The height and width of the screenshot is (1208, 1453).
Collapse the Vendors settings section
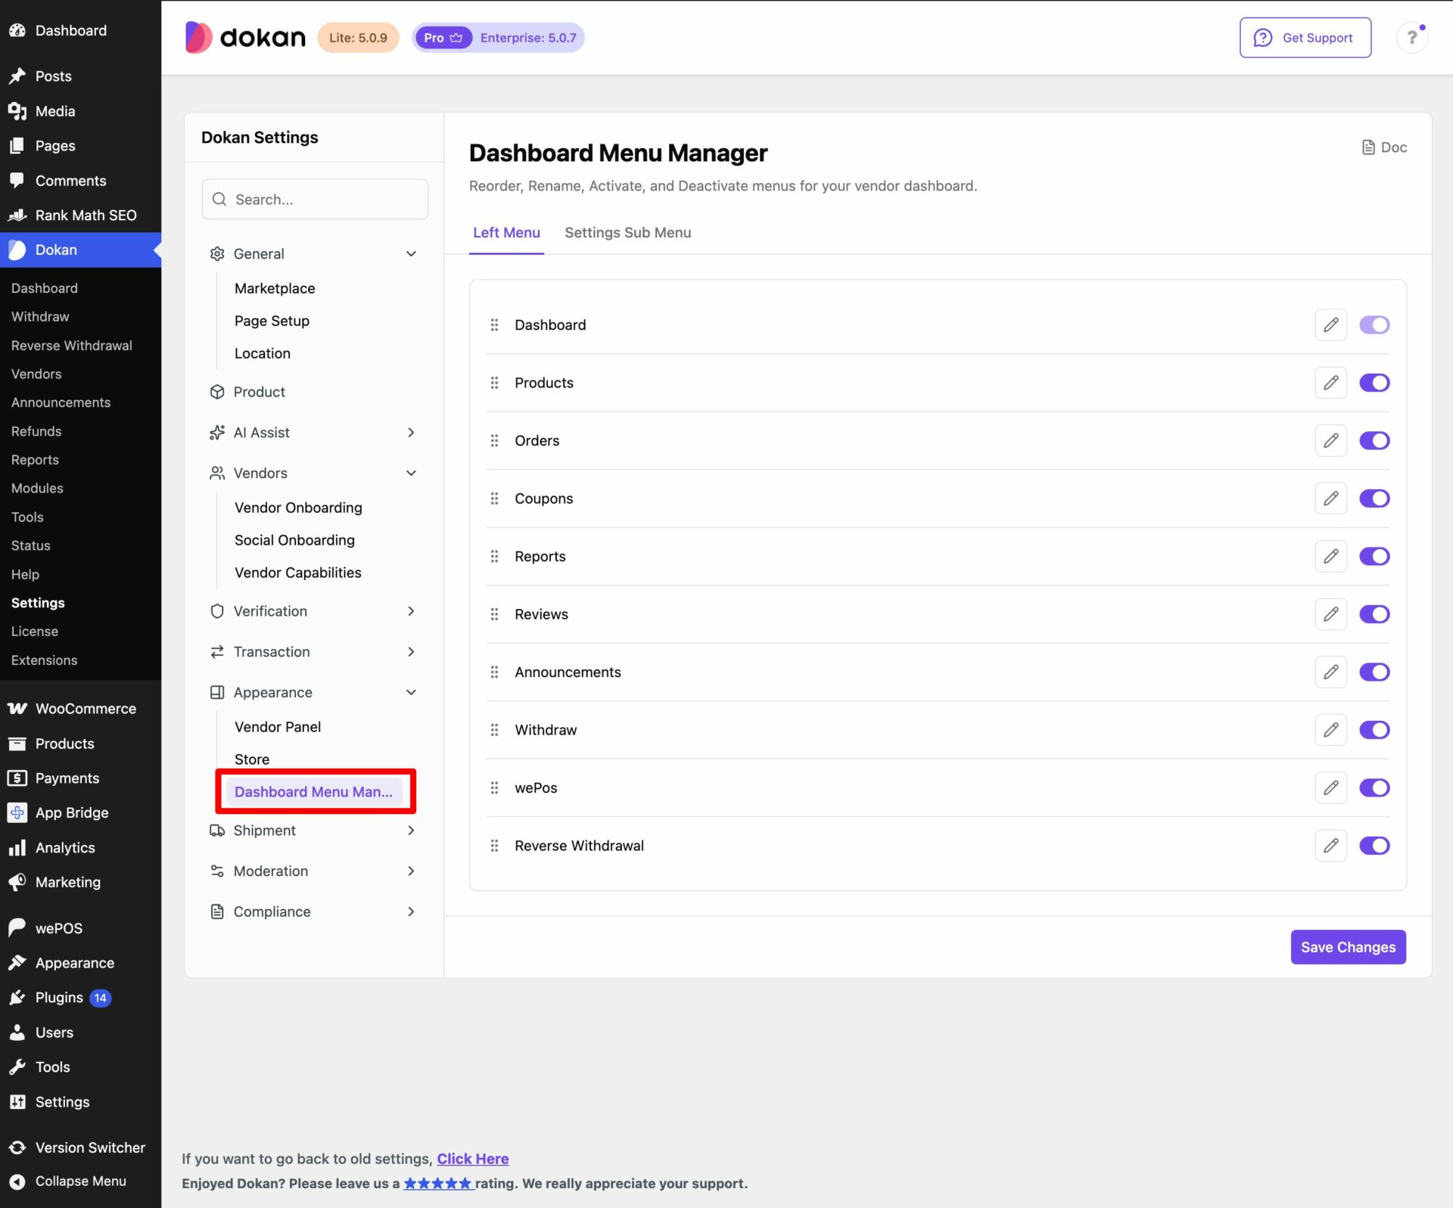click(x=314, y=474)
